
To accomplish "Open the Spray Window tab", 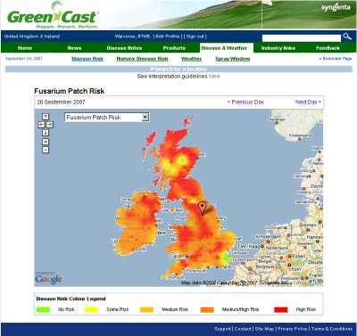I will [233, 59].
